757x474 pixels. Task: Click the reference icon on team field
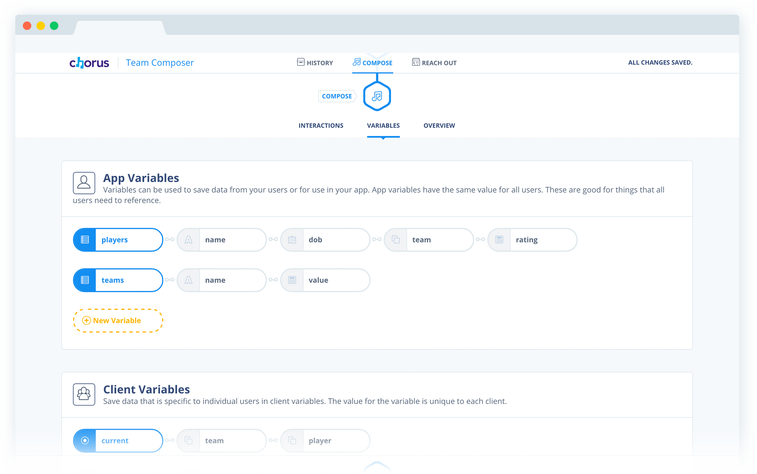[396, 240]
